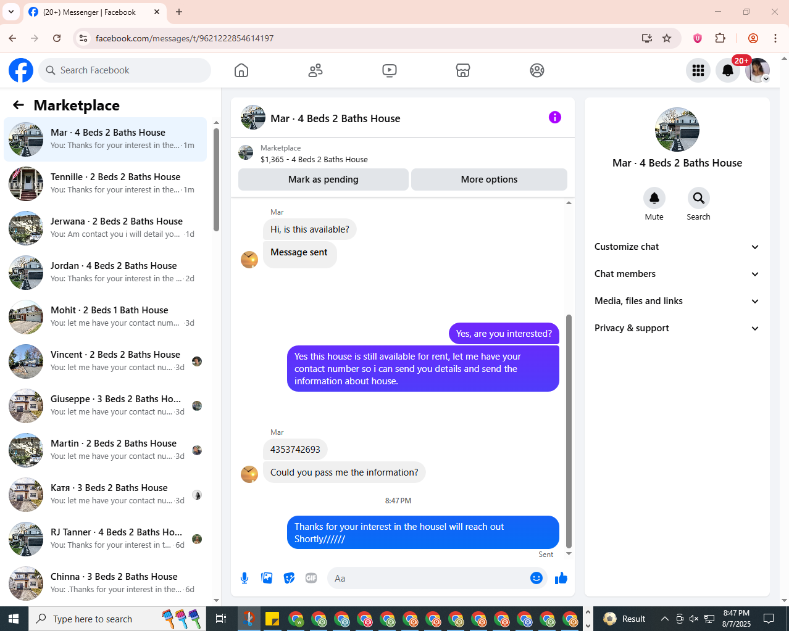Open the Groups icon in top navigation

point(537,70)
